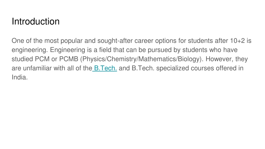Select the "10+2" text in first line
This screenshot has height=149, width=265.
pos(237,41)
